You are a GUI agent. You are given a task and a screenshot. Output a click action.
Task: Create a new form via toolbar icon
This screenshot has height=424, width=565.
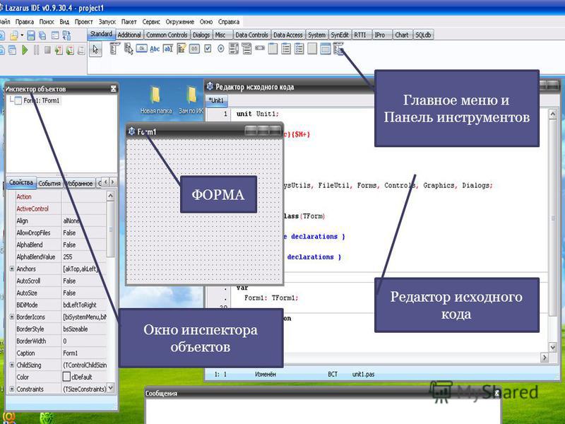tap(55, 35)
